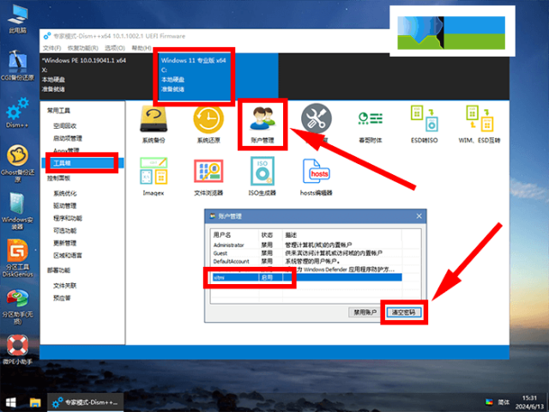The height and width of the screenshot is (412, 549).
Task: Click the Dism++ taskbar window button
Action: 86,403
